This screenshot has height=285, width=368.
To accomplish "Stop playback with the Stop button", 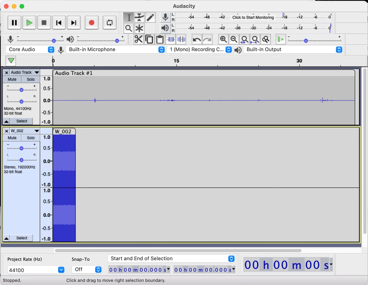I will pos(44,23).
